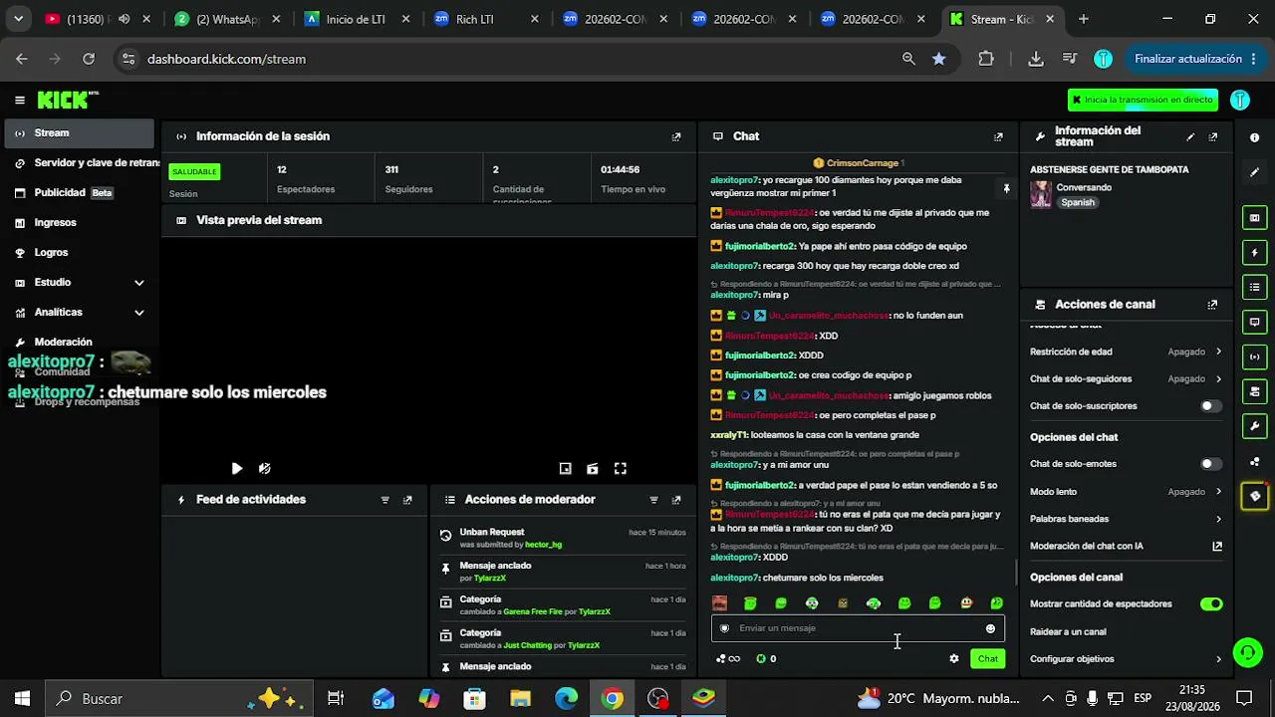Open File Explorer from the taskbar
This screenshot has width=1275, height=717.
(520, 699)
